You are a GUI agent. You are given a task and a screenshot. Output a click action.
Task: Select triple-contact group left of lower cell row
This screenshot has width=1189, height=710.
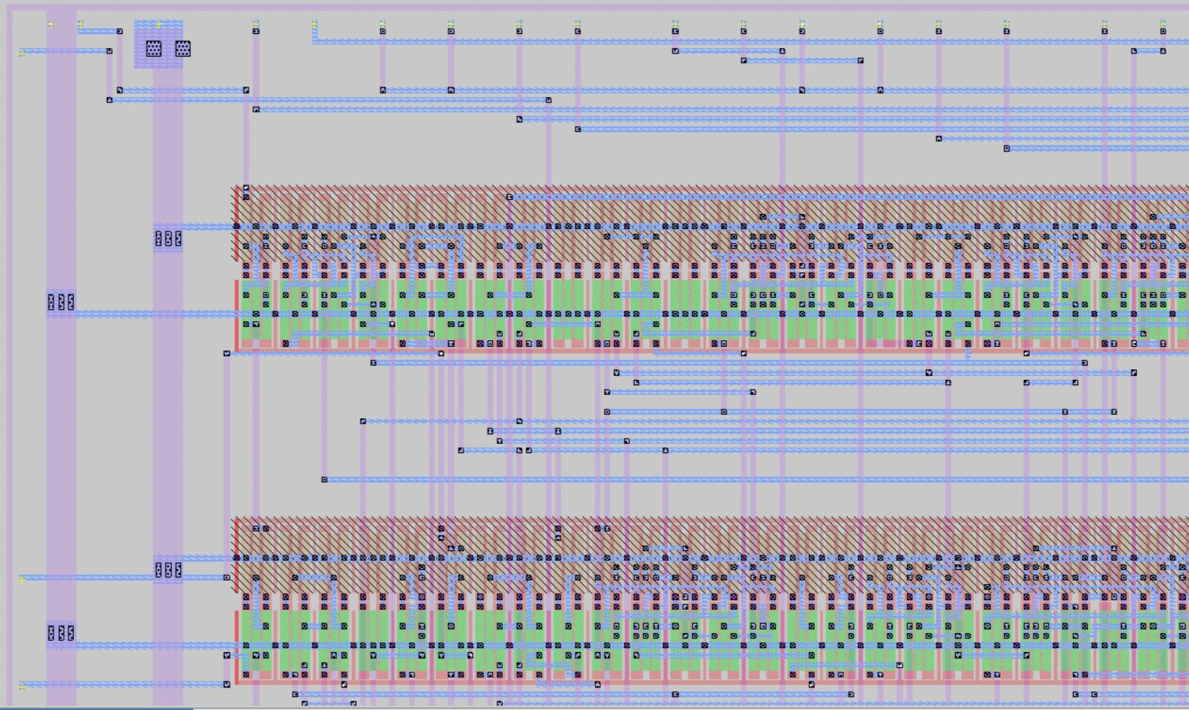[x=167, y=570]
